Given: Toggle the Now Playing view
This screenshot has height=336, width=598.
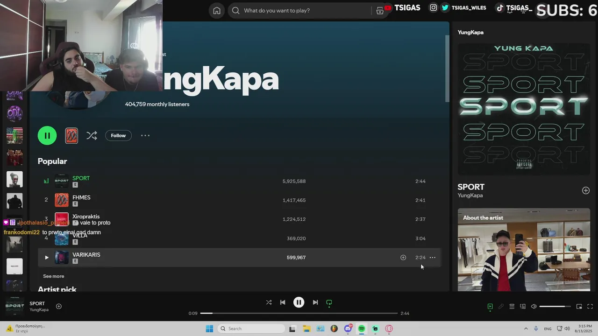Looking at the screenshot, I should pos(490,307).
